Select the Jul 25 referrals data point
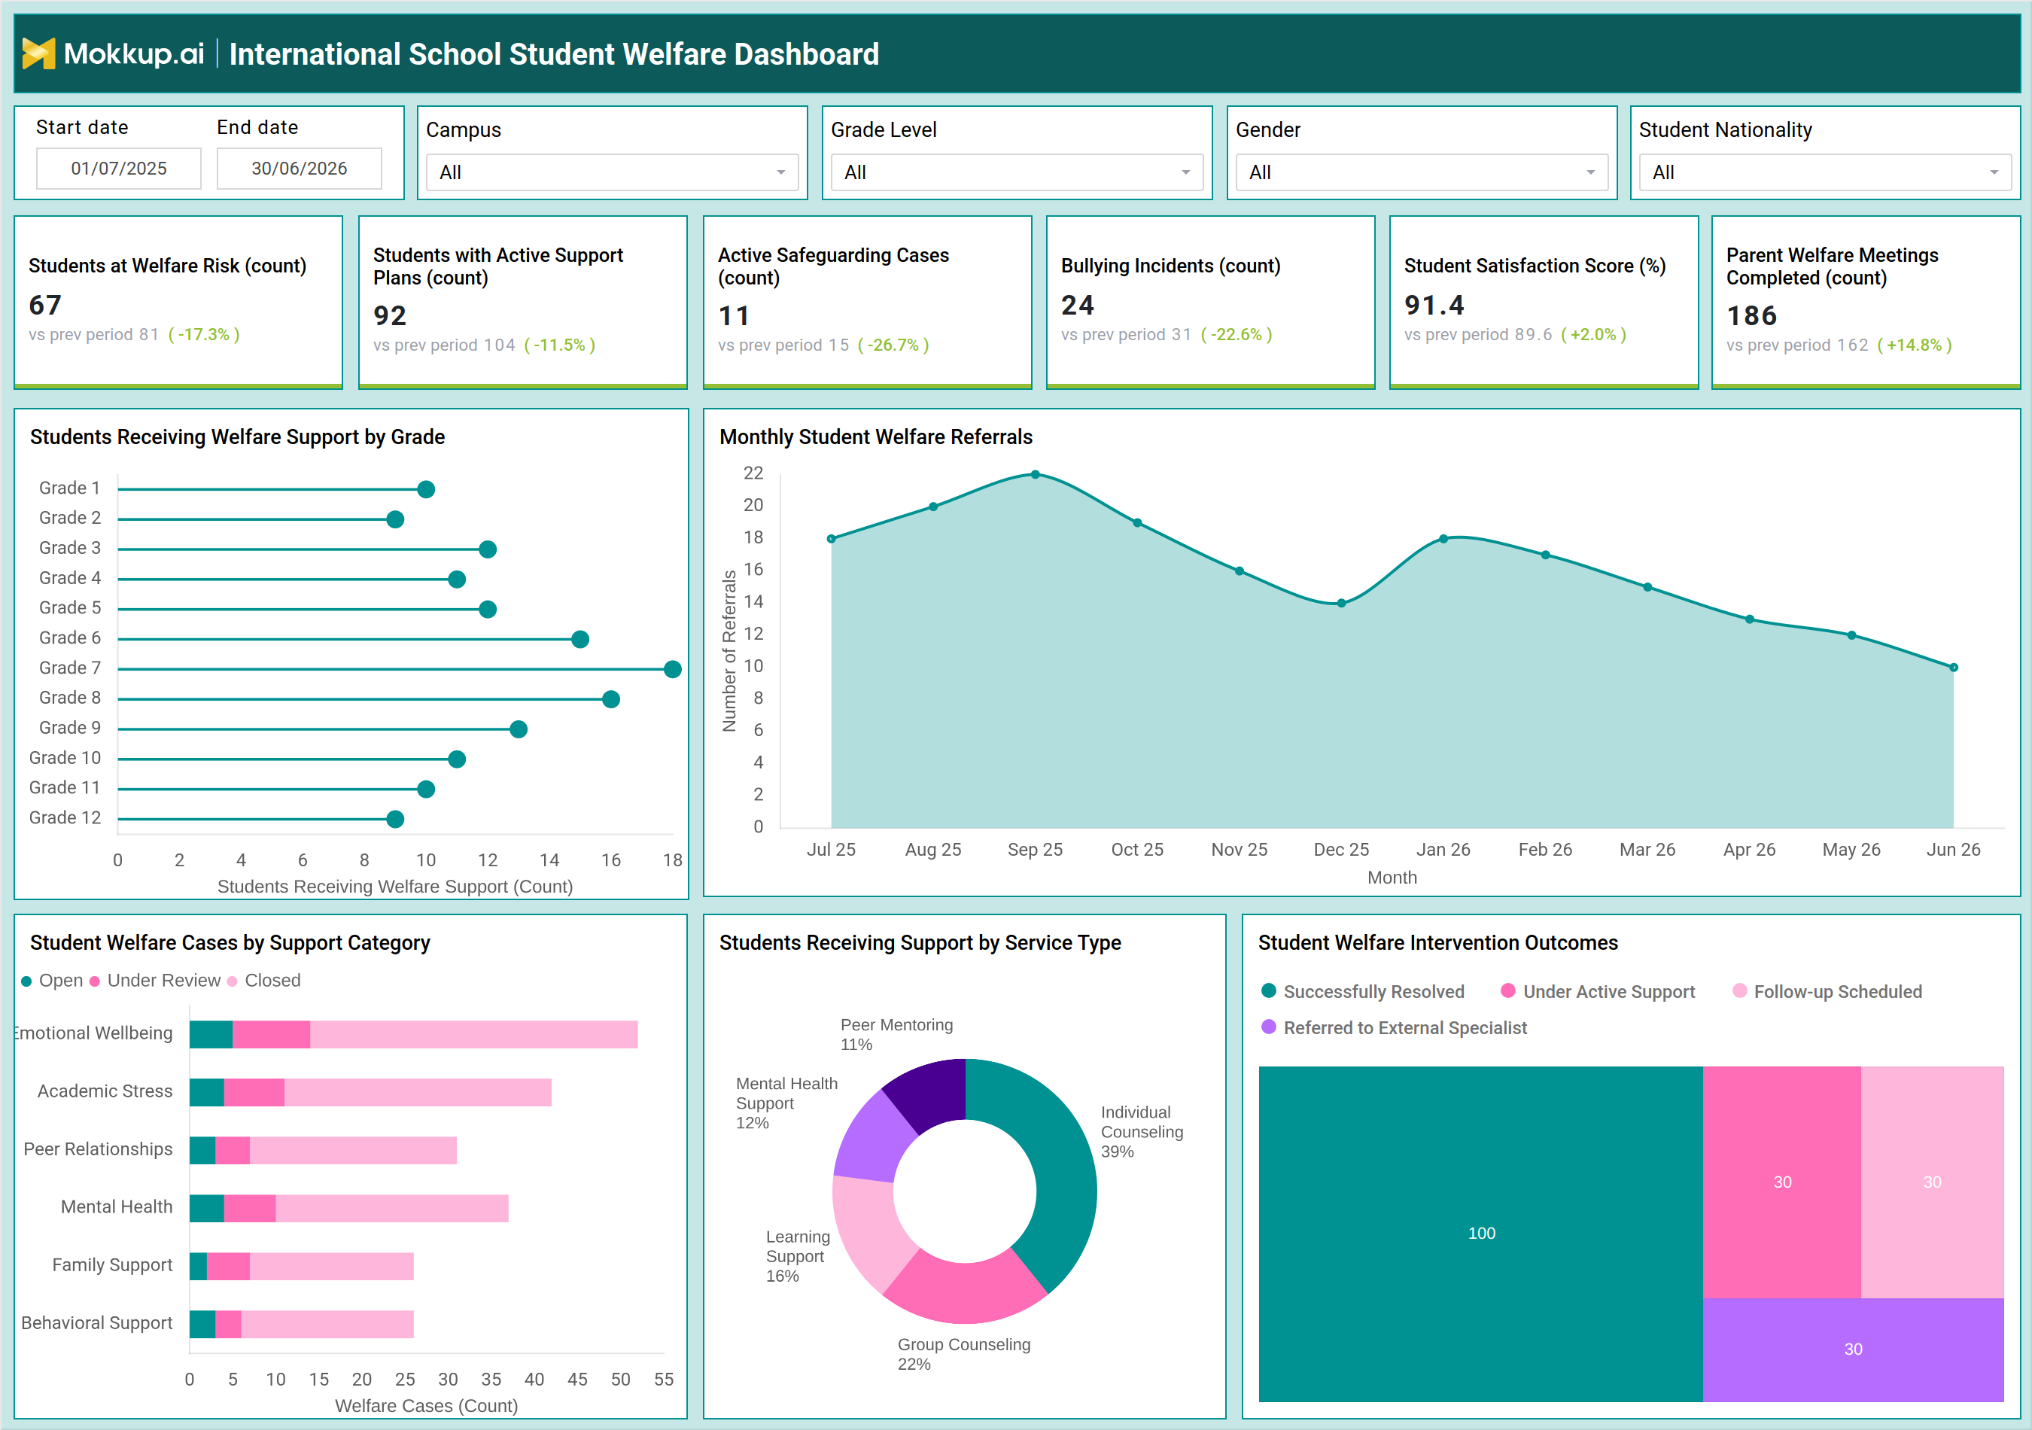Viewport: 2032px width, 1430px height. (x=831, y=539)
